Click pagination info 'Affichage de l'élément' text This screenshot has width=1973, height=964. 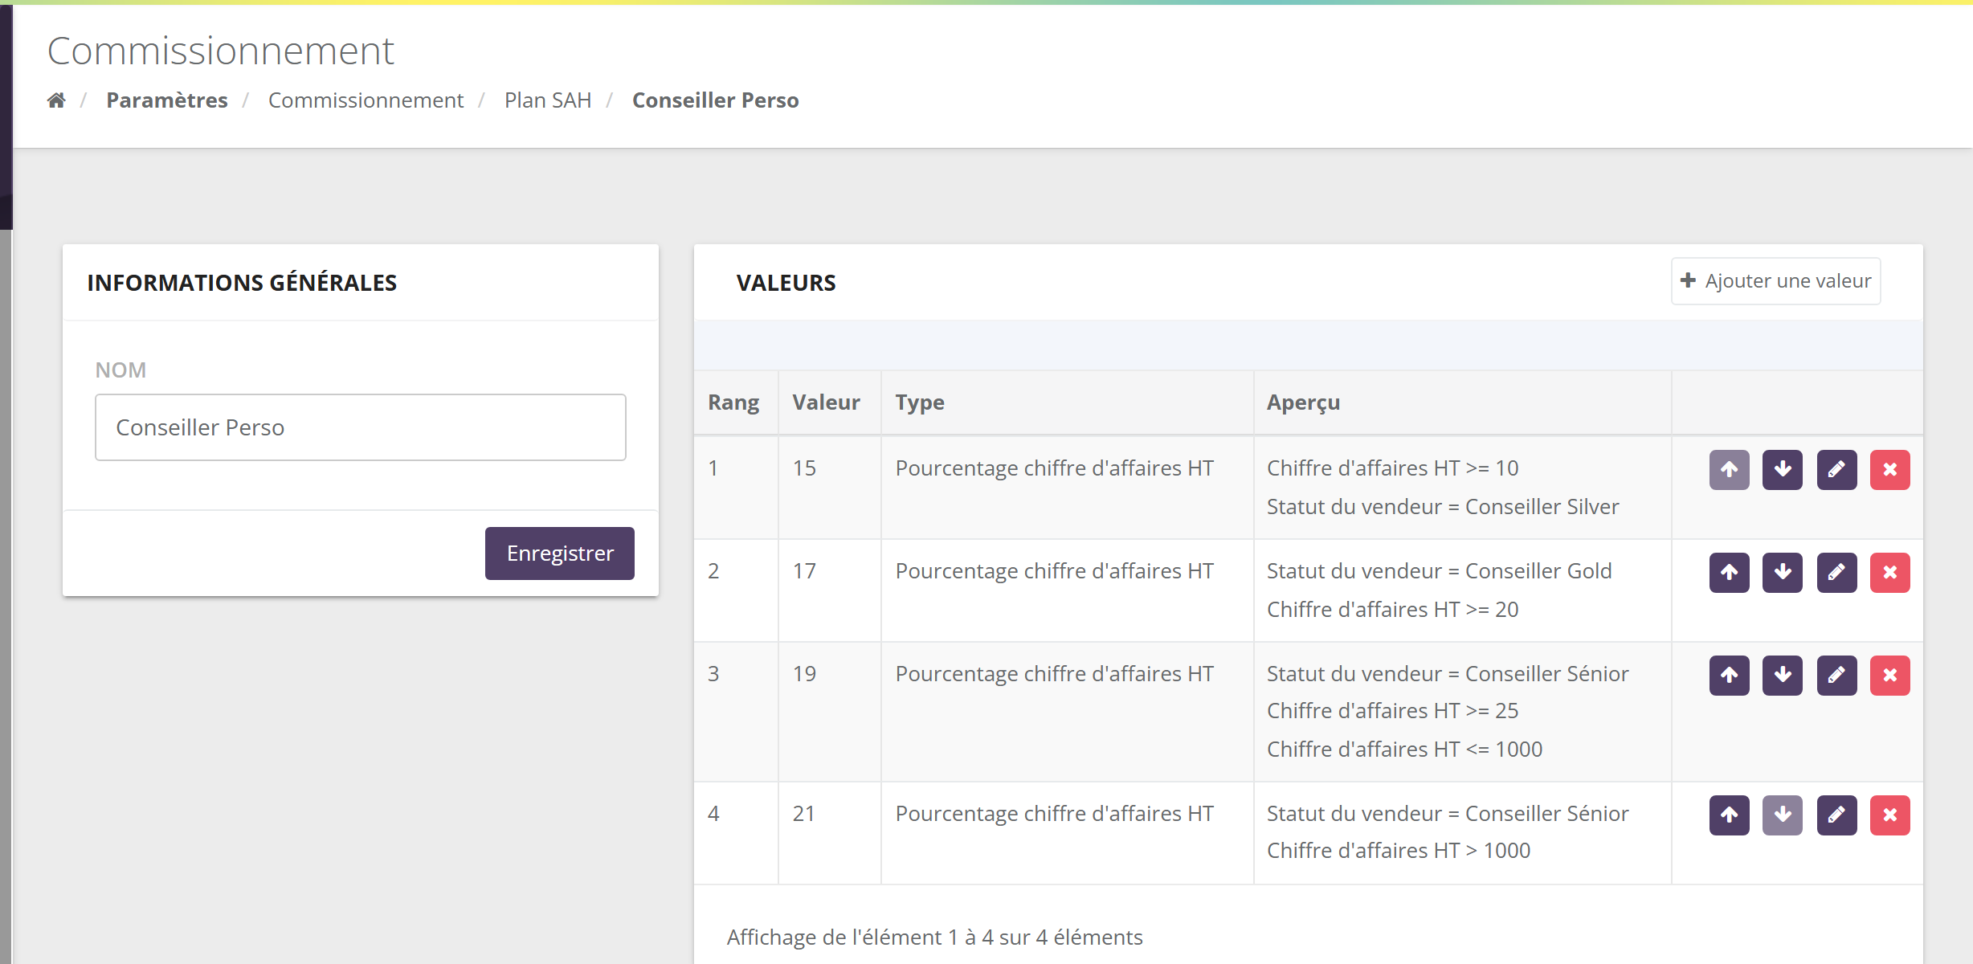[x=934, y=937]
